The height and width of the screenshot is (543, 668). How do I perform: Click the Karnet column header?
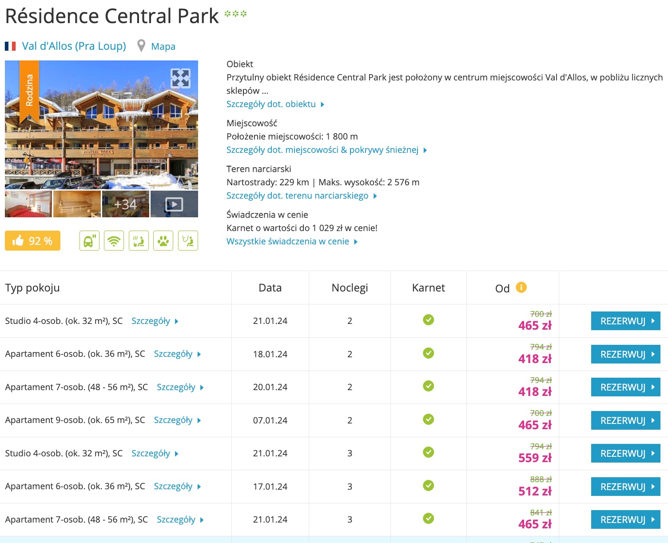[429, 288]
